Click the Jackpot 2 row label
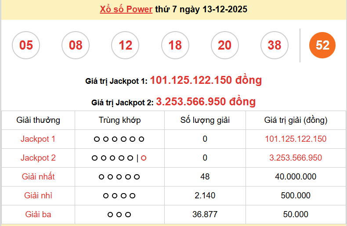This screenshot has height=226, width=347. point(38,158)
